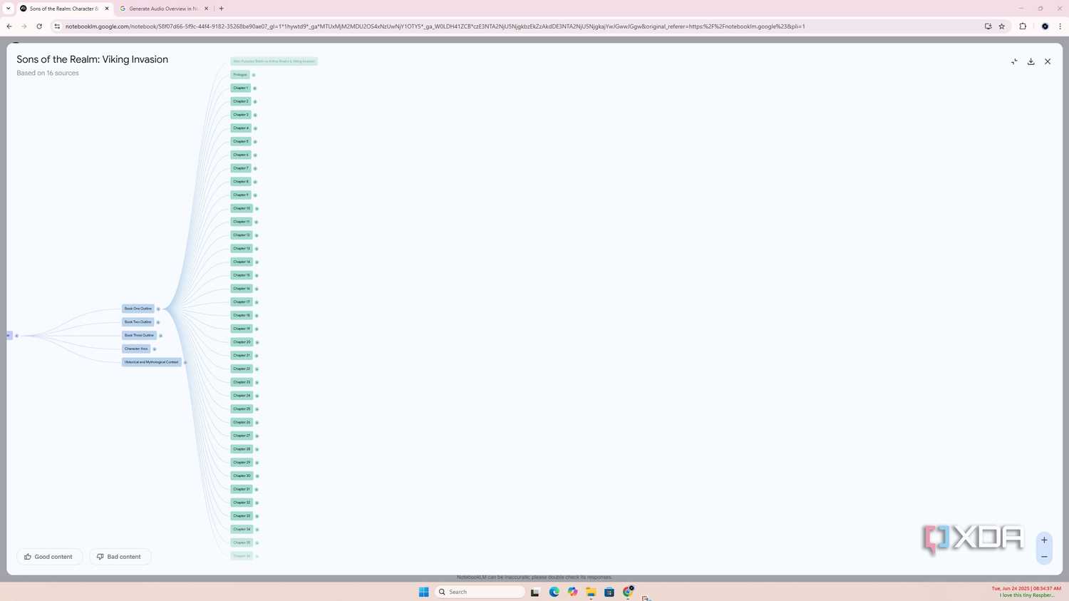Select the Chapter 34 node
Image resolution: width=1069 pixels, height=601 pixels.
(x=242, y=529)
